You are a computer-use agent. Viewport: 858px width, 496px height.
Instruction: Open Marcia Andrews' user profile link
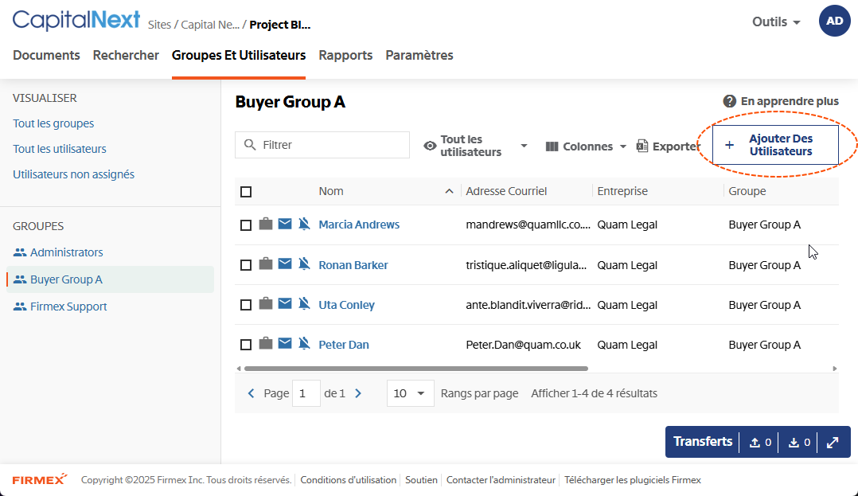pyautogui.click(x=359, y=225)
